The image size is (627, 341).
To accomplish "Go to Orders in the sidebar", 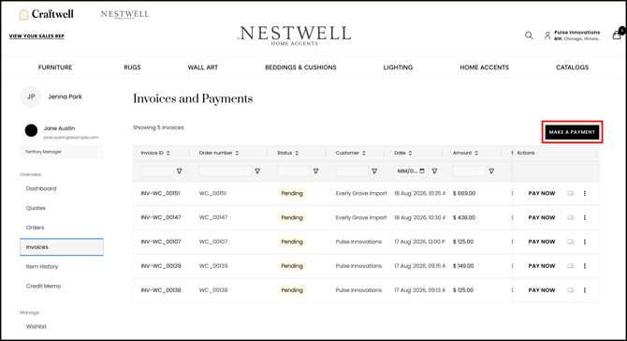I will pos(36,228).
